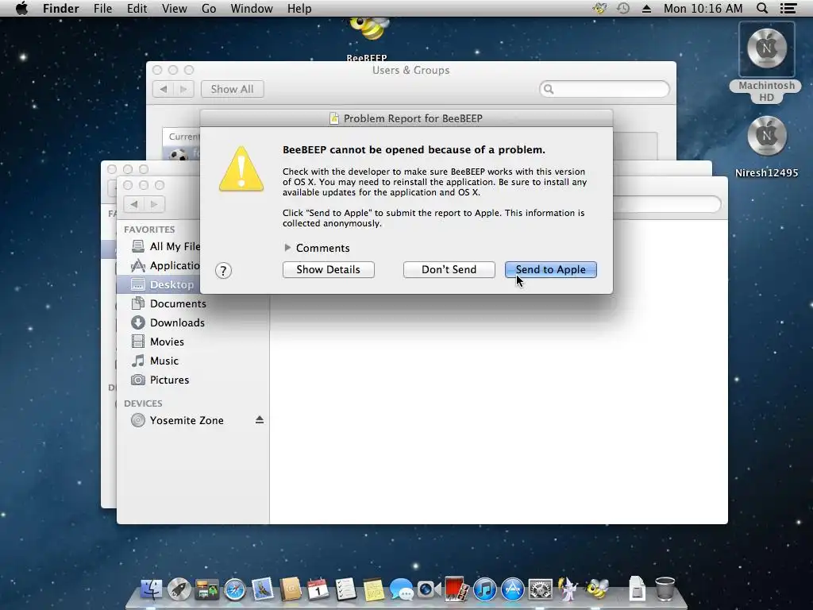This screenshot has height=610, width=813.
Task: Eject the Yosemite Zone disk
Action: coord(260,420)
